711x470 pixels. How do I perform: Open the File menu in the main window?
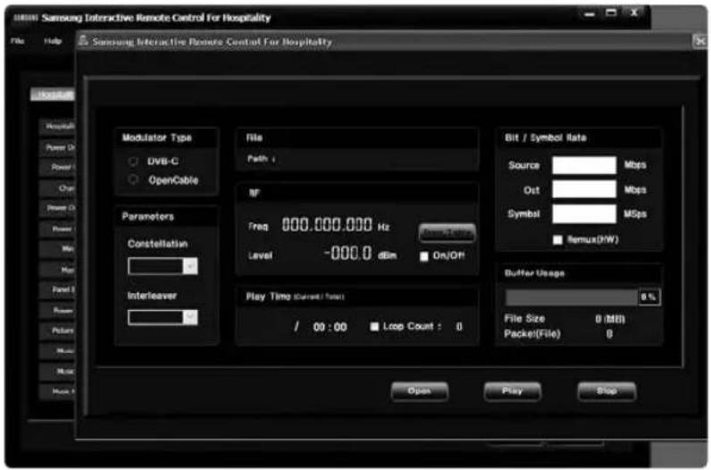click(17, 41)
